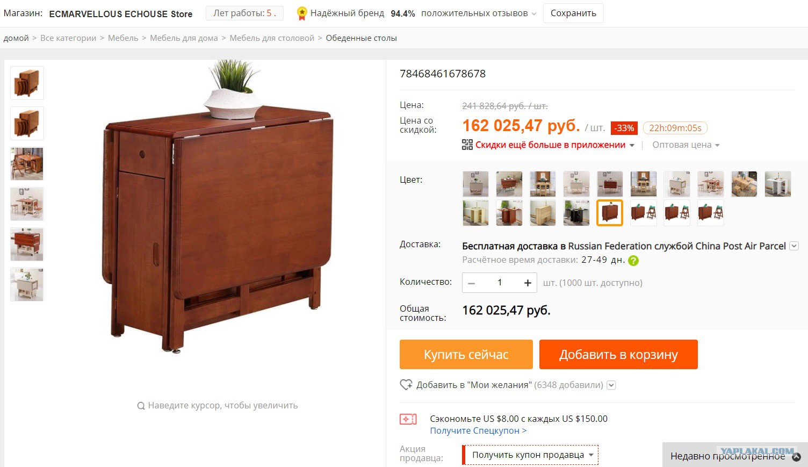The width and height of the screenshot is (808, 467).
Task: Click the Получите Спецкупон link
Action: point(478,430)
